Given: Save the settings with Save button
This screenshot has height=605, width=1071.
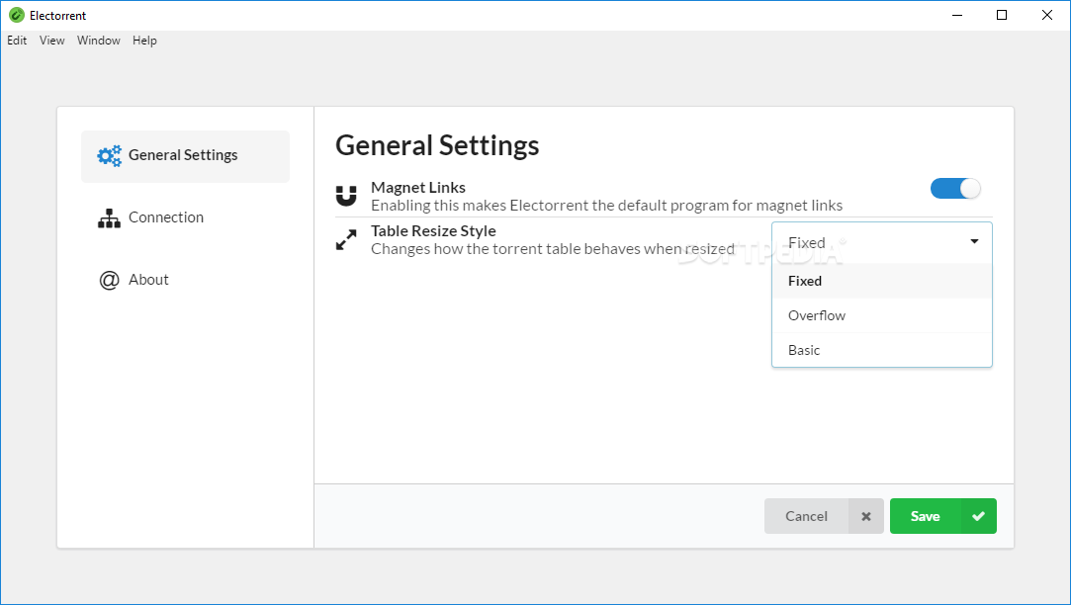Looking at the screenshot, I should 943,516.
